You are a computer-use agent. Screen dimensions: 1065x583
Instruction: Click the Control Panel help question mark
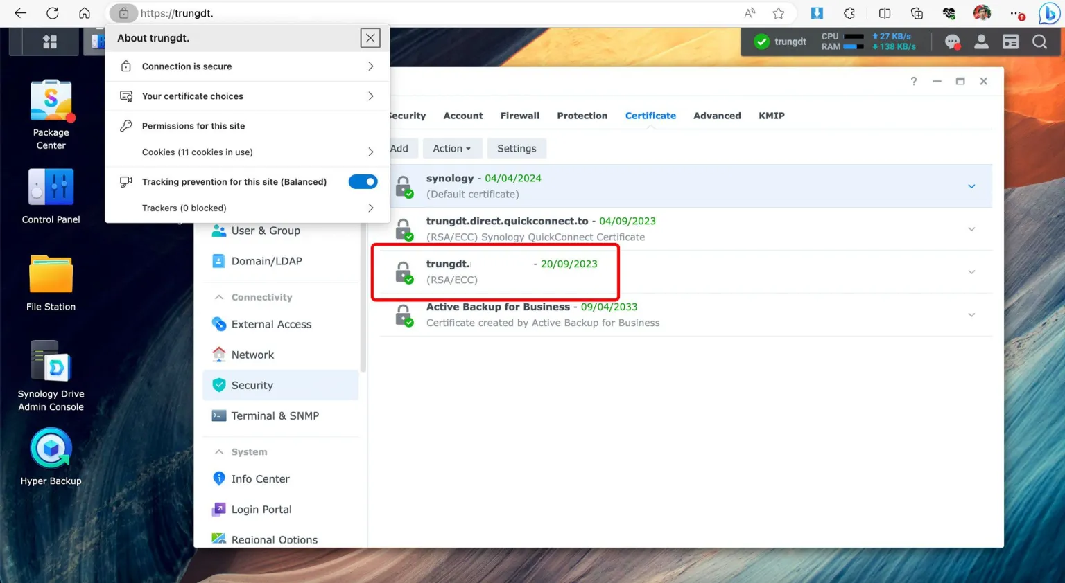[x=913, y=81]
